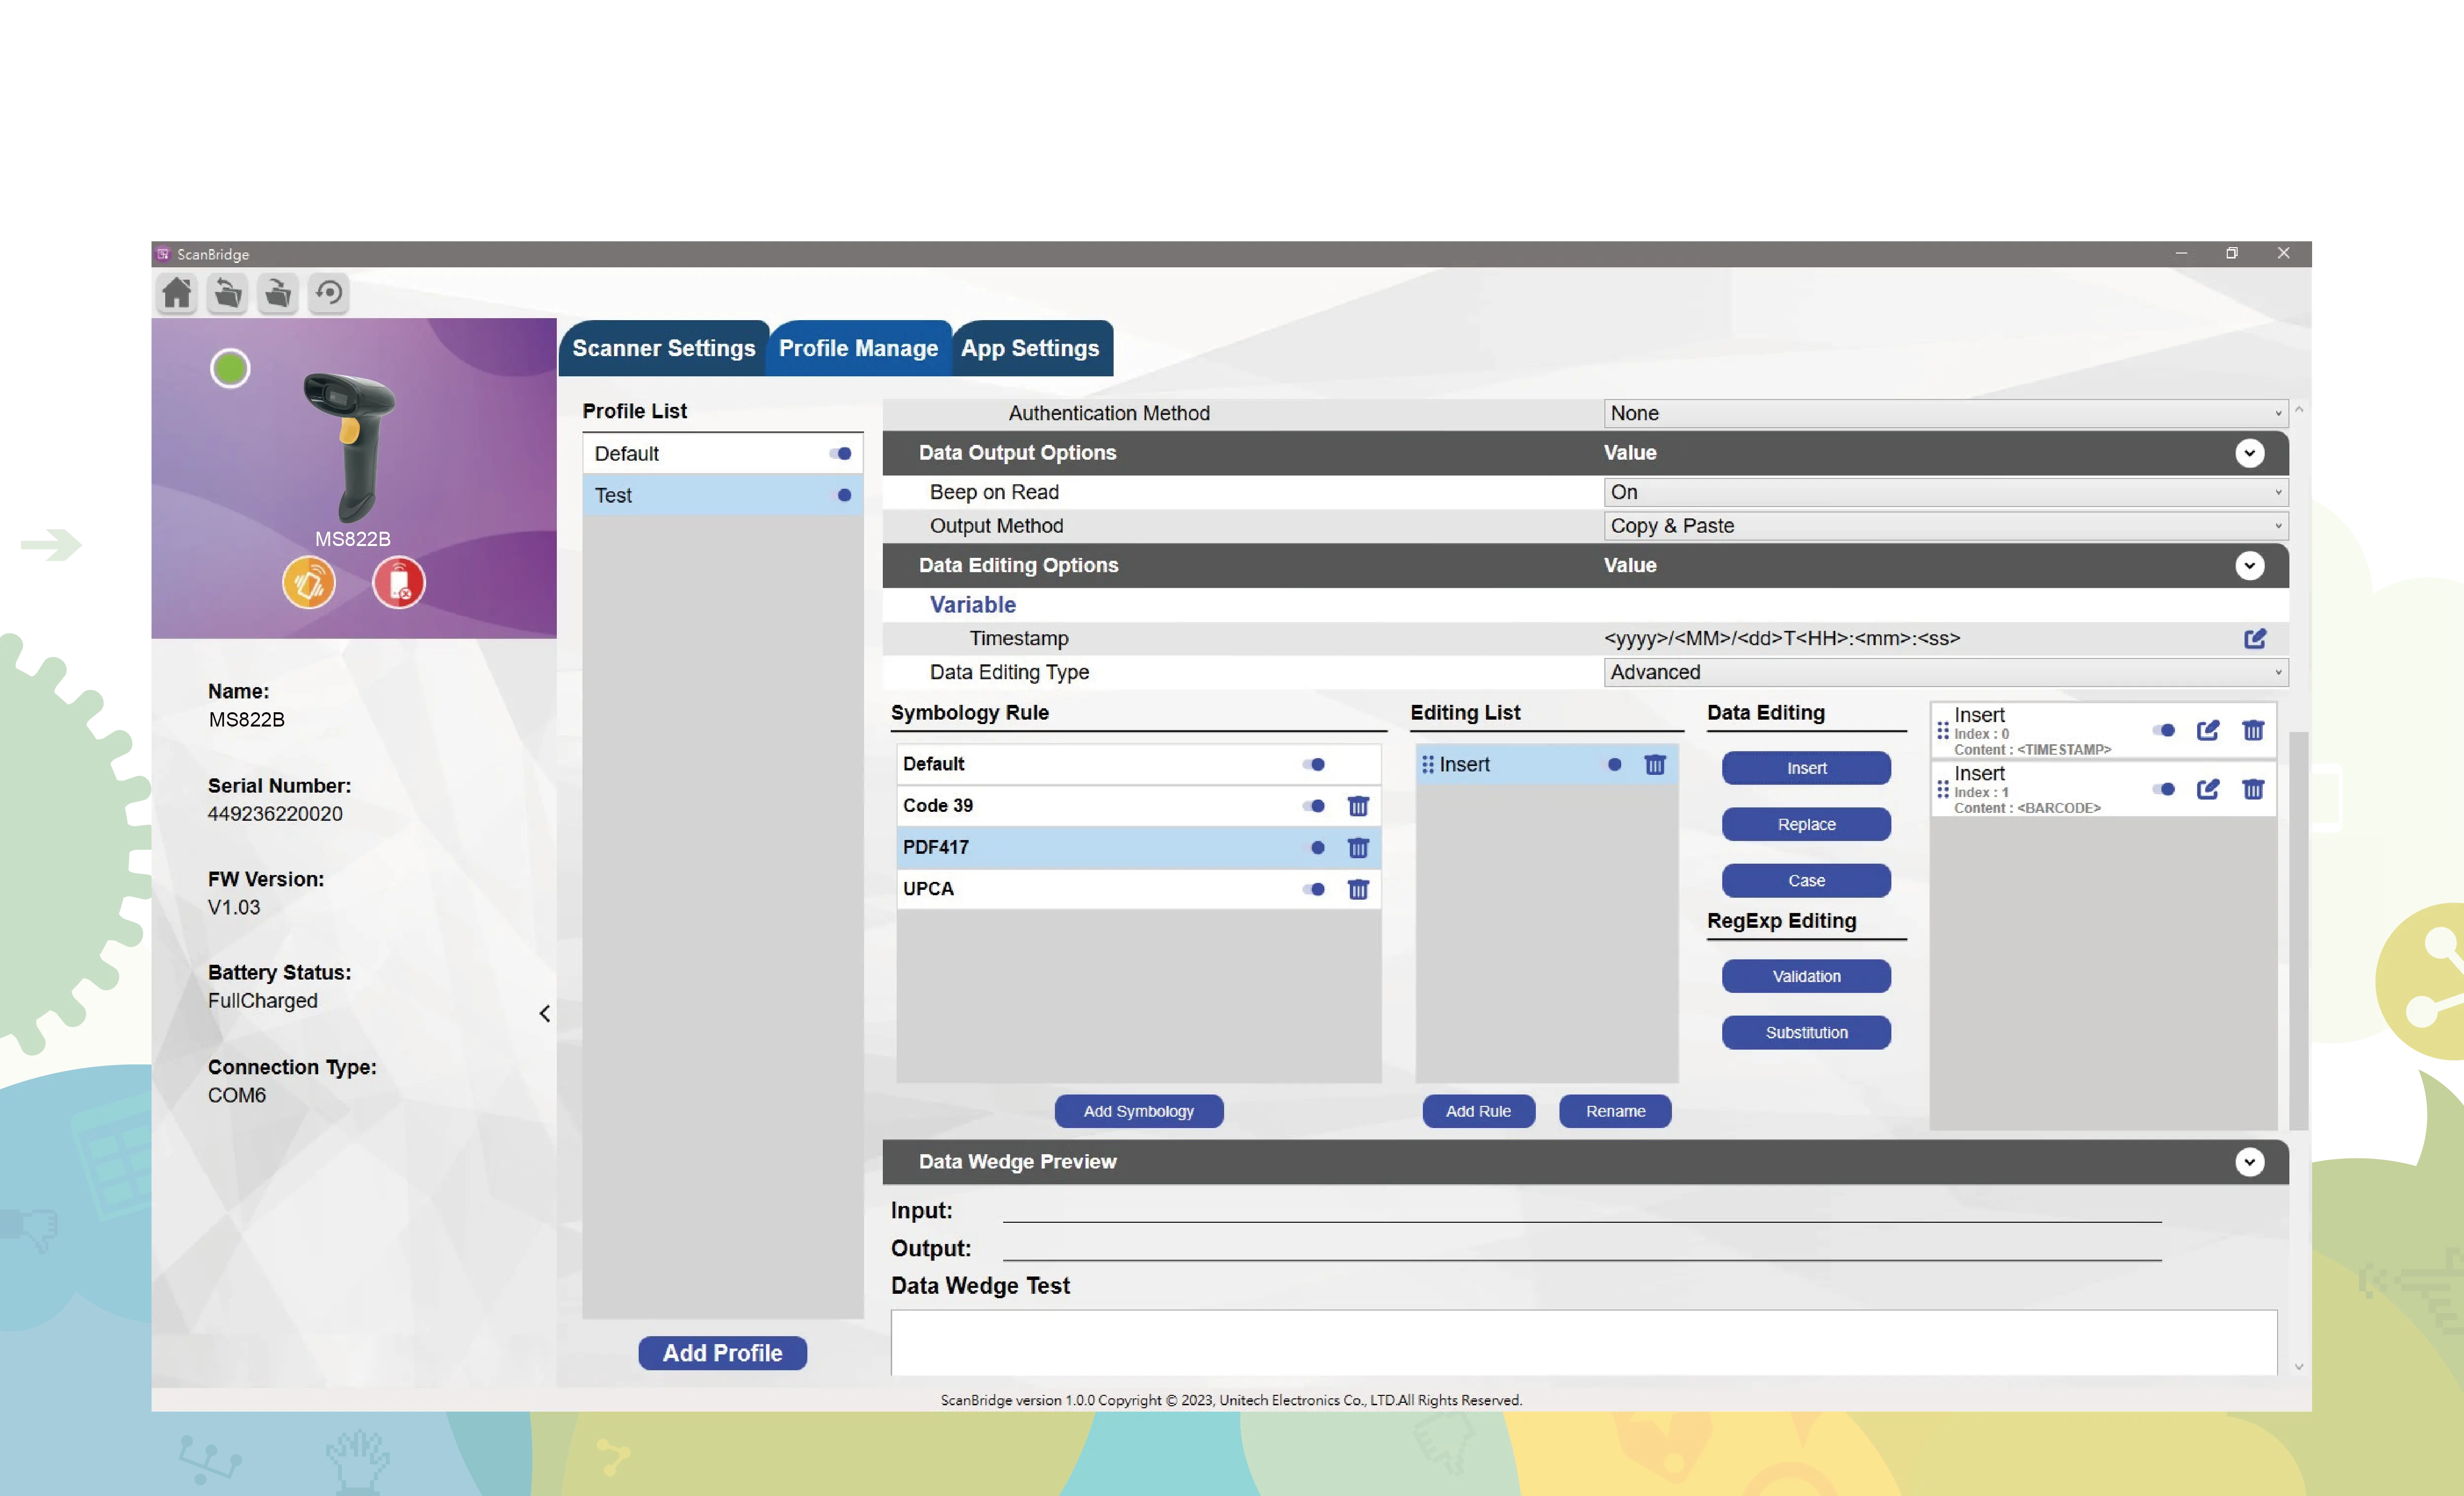The height and width of the screenshot is (1496, 2464).
Task: Click drag handle of Insert Index 1 entry
Action: tap(1943, 790)
